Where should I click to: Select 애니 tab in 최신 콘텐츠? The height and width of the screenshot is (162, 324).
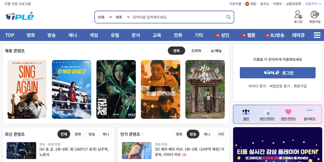coord(106,134)
